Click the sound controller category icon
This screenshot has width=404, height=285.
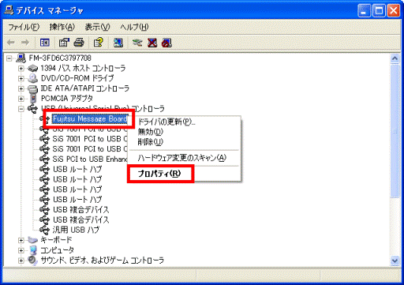(32, 261)
